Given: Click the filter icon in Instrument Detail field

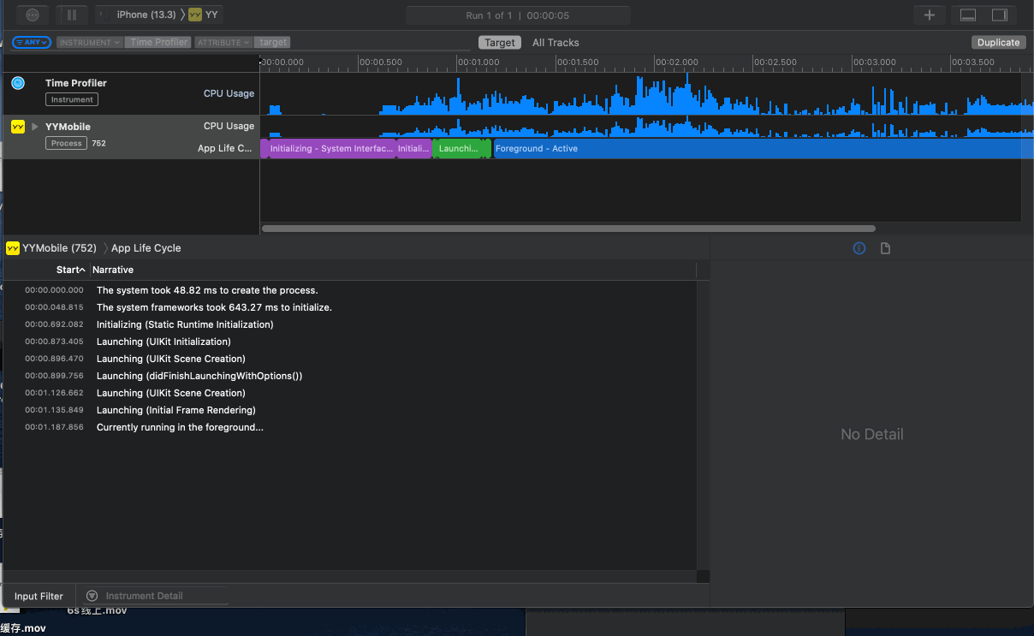Looking at the screenshot, I should click(92, 596).
